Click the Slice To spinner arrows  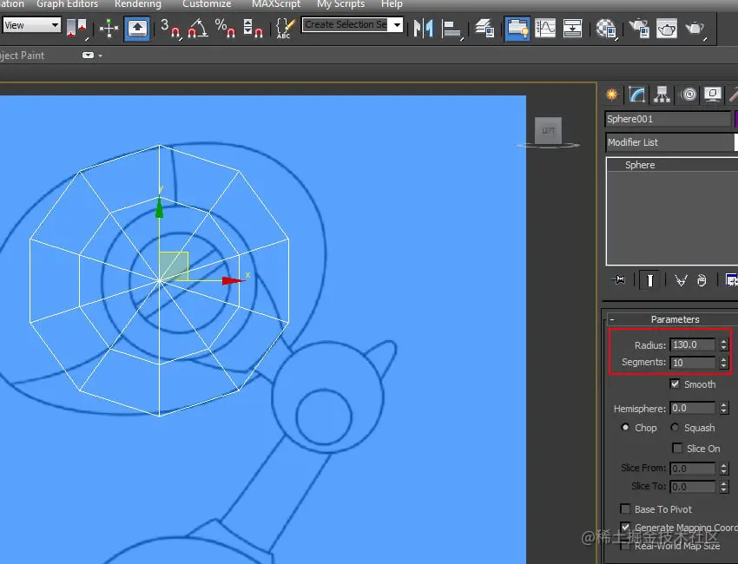[x=724, y=487]
